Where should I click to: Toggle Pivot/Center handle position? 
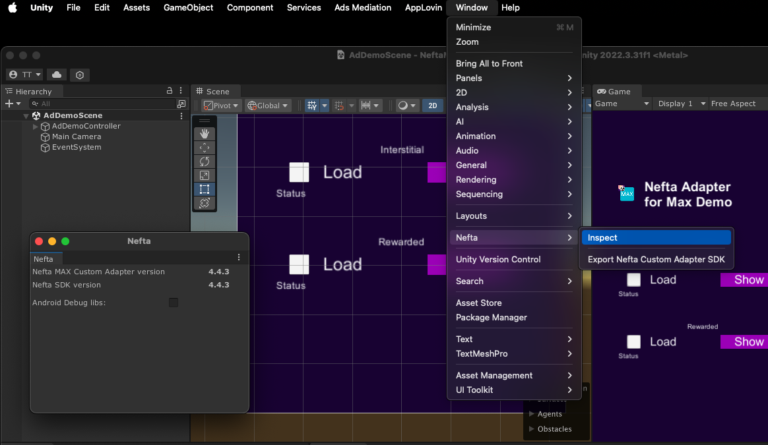(x=221, y=105)
